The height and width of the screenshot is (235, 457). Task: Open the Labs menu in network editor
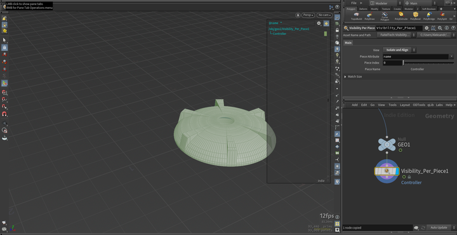[439, 105]
